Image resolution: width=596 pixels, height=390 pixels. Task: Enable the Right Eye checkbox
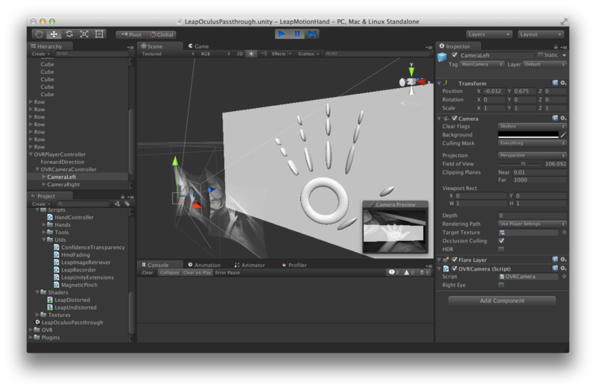[501, 285]
